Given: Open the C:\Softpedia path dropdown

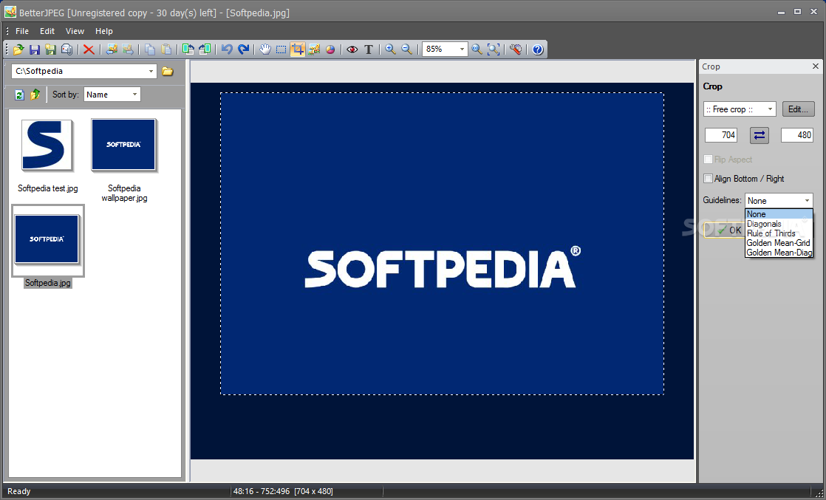Looking at the screenshot, I should point(151,71).
